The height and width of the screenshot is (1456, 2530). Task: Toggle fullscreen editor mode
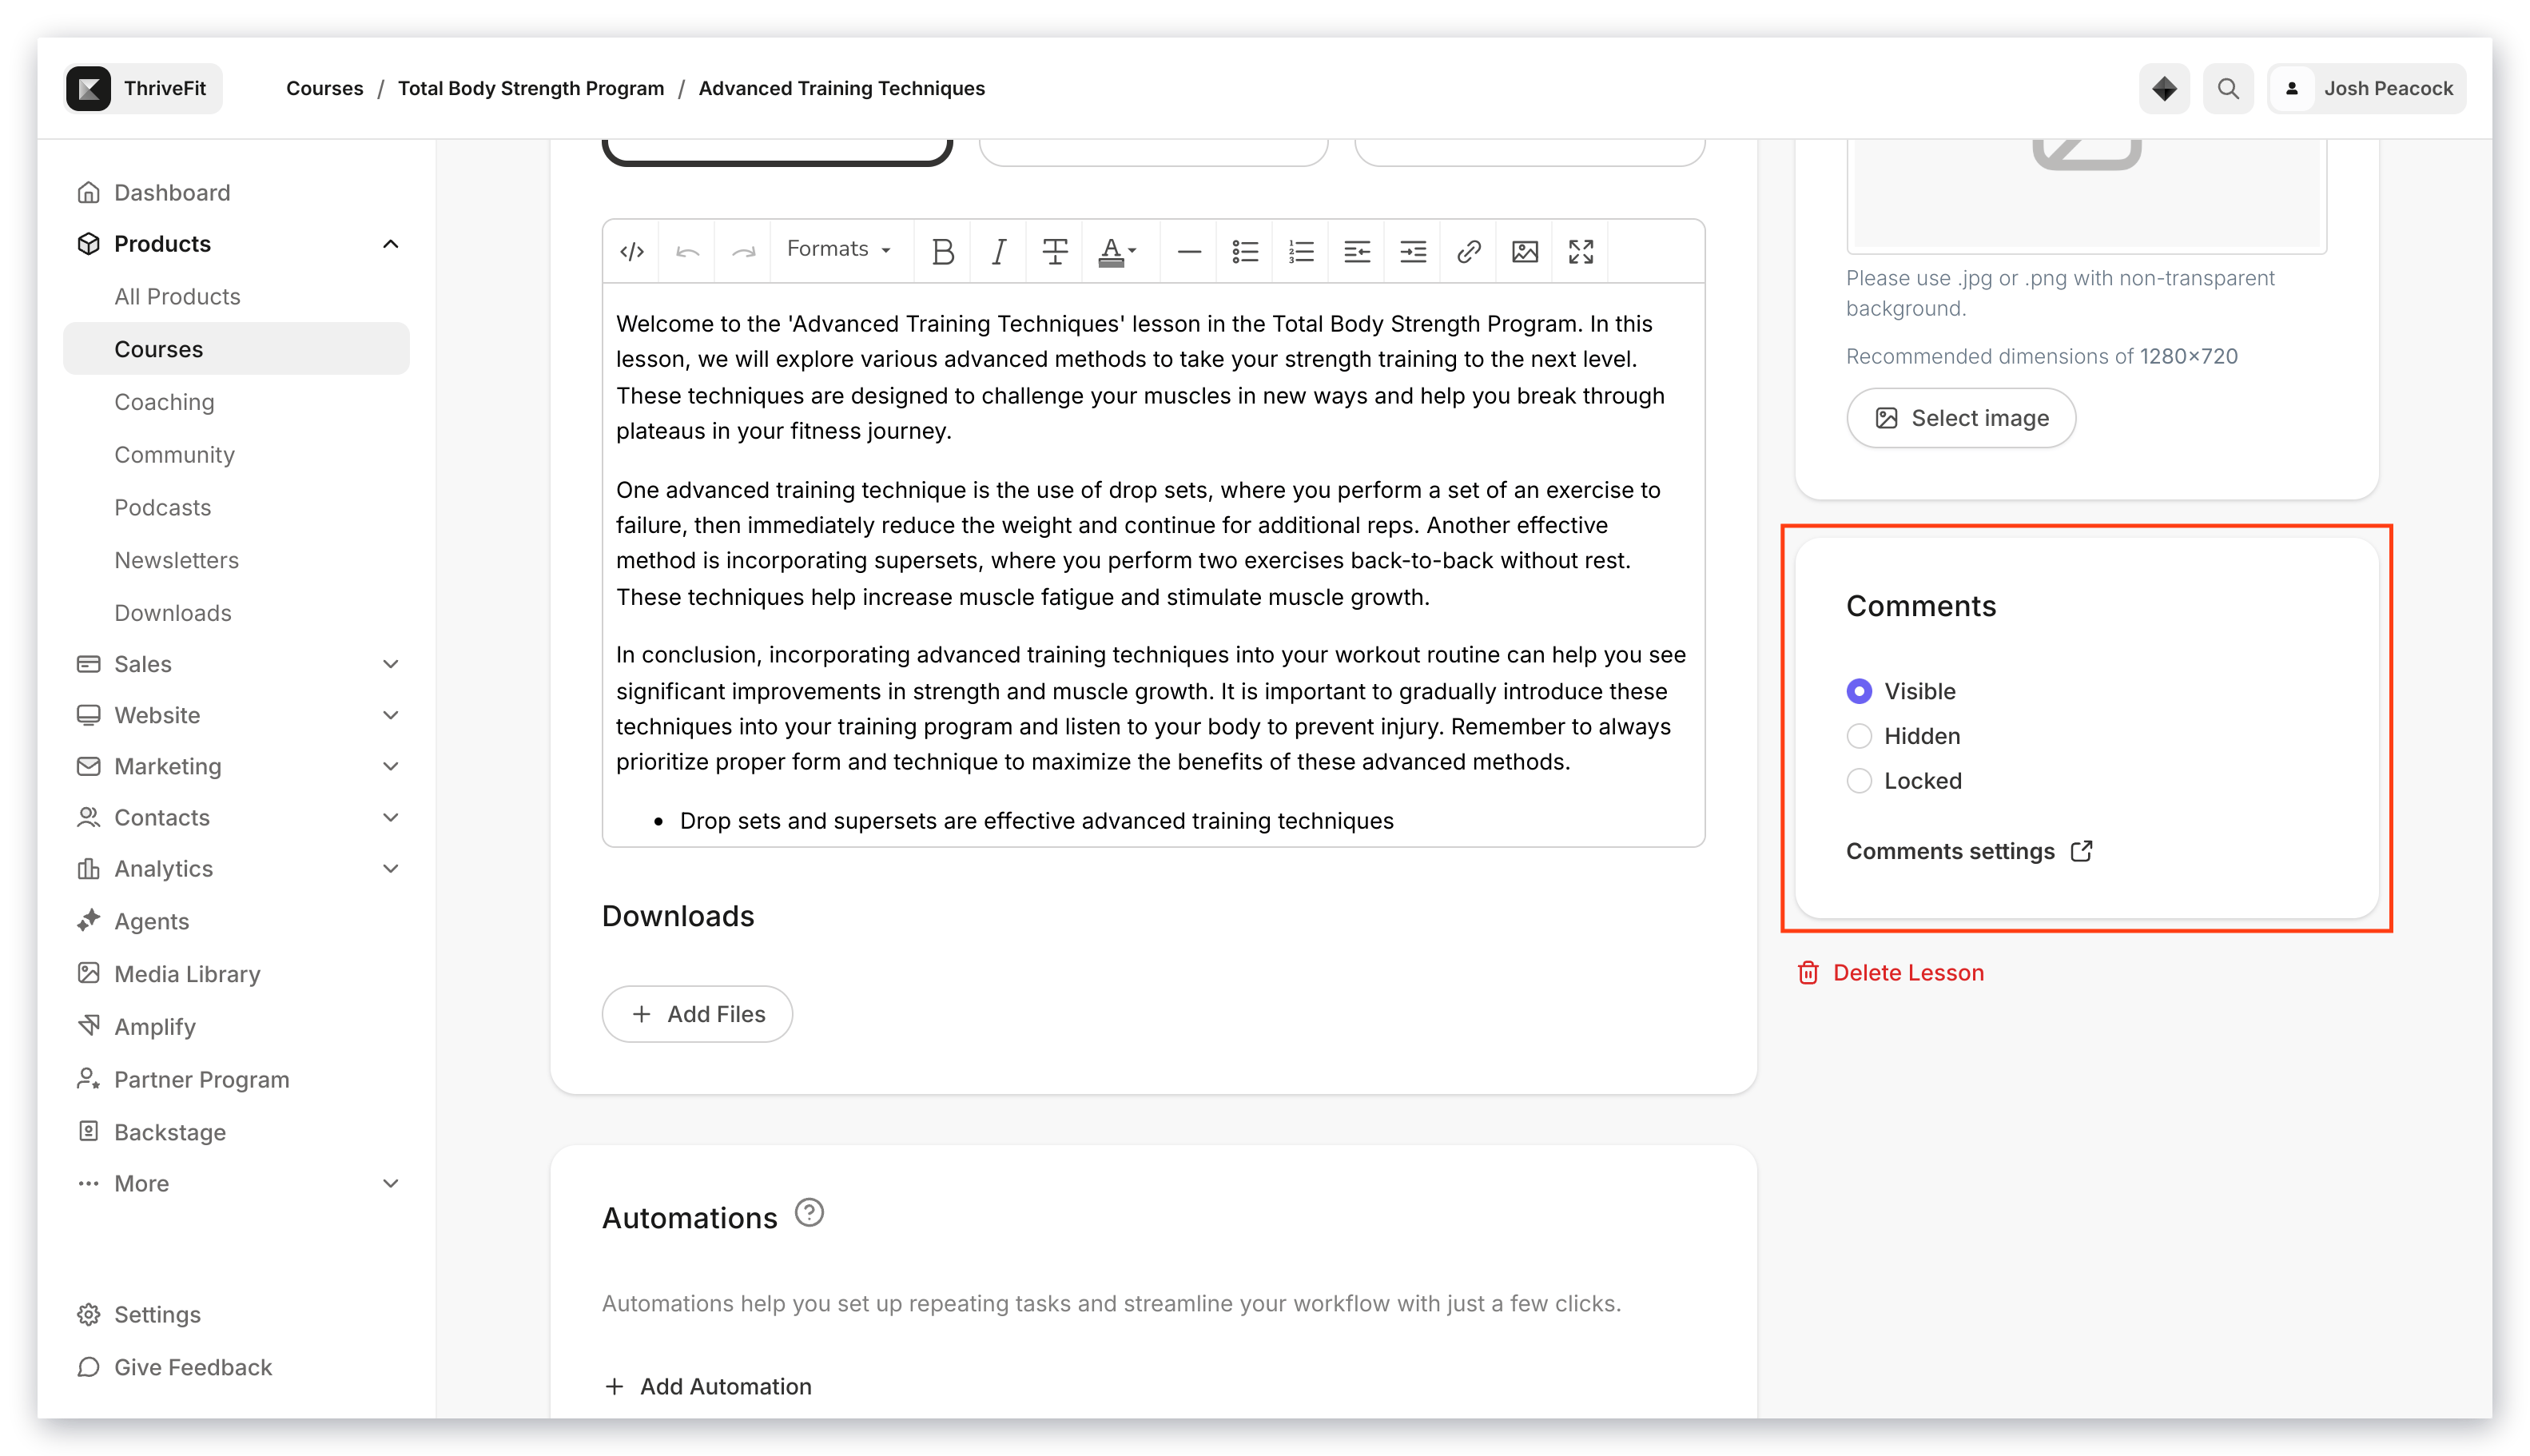point(1580,251)
